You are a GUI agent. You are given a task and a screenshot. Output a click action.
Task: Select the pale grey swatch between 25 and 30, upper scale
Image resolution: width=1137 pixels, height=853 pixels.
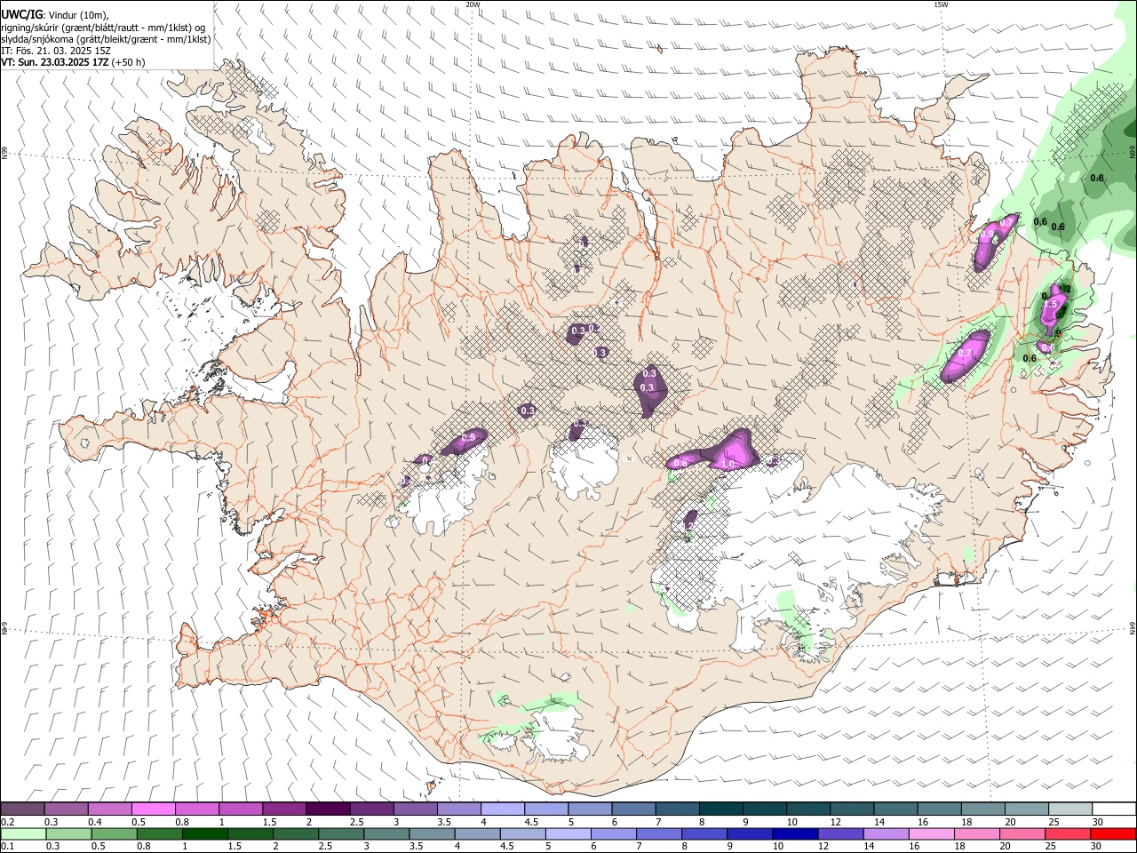pyautogui.click(x=1069, y=809)
